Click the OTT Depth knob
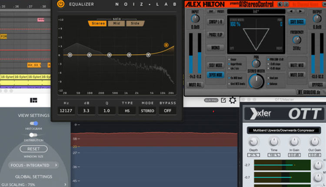The height and width of the screenshot is (187, 326). [x=253, y=142]
